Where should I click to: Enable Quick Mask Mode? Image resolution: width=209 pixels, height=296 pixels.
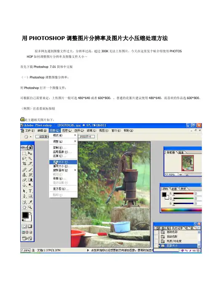click(30, 226)
